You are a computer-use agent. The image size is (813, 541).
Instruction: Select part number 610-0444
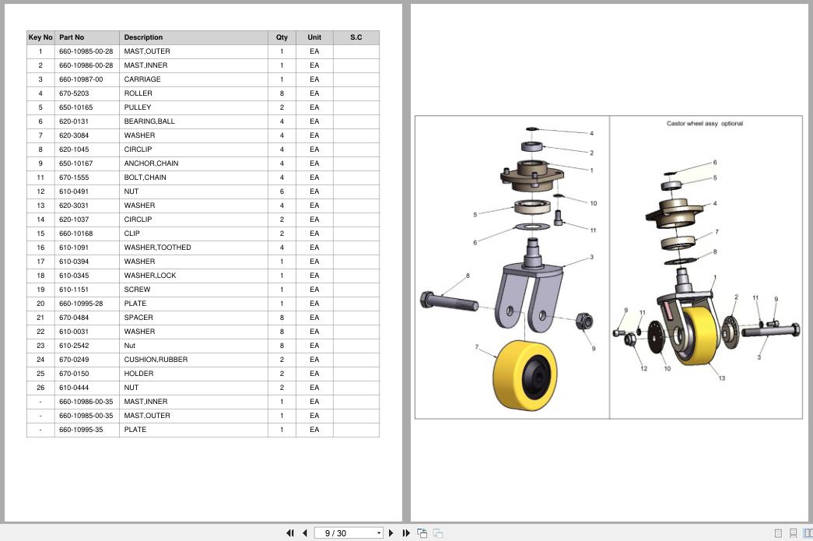point(74,388)
